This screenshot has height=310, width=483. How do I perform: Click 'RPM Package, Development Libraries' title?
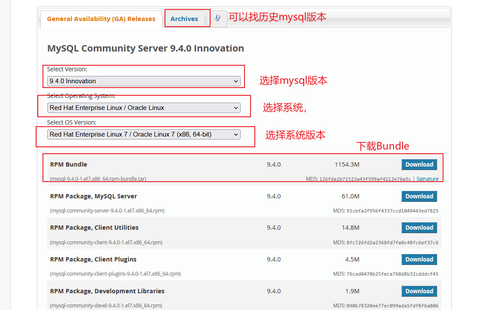pos(107,291)
